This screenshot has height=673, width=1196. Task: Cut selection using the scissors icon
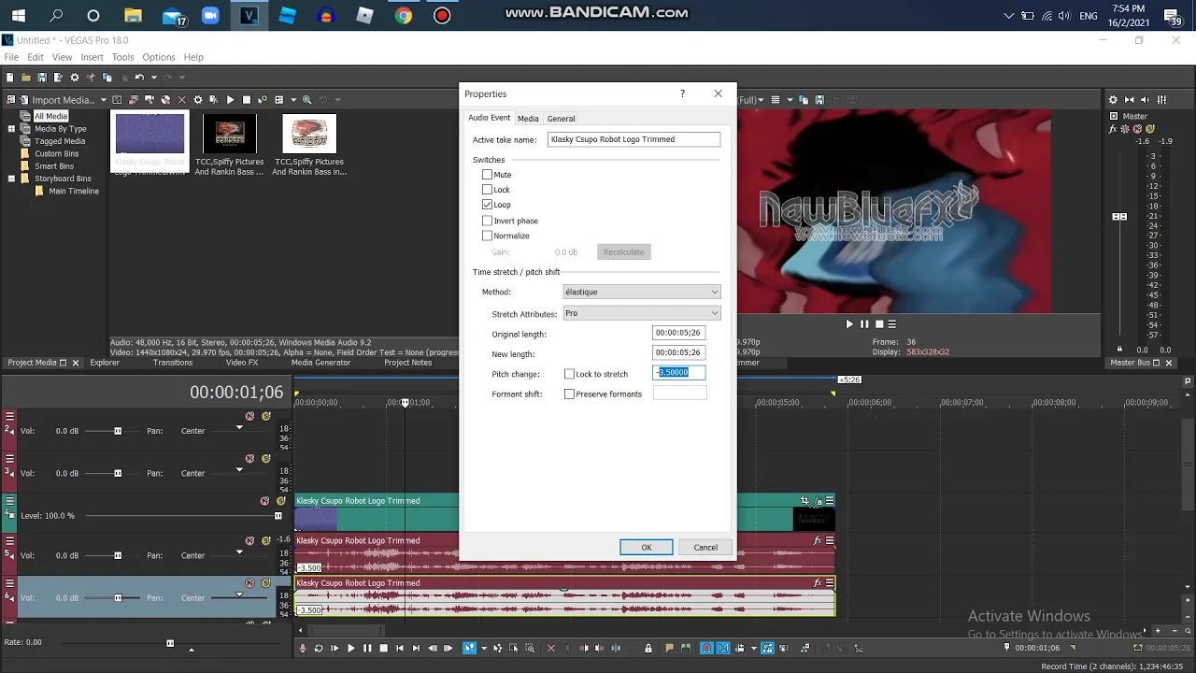91,77
